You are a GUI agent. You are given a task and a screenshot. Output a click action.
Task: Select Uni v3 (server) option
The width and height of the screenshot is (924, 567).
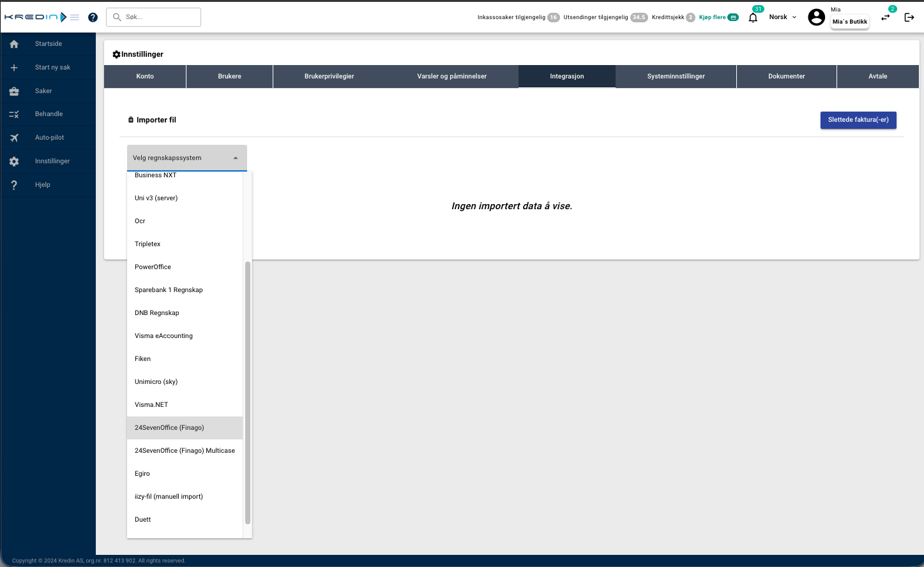pos(185,198)
